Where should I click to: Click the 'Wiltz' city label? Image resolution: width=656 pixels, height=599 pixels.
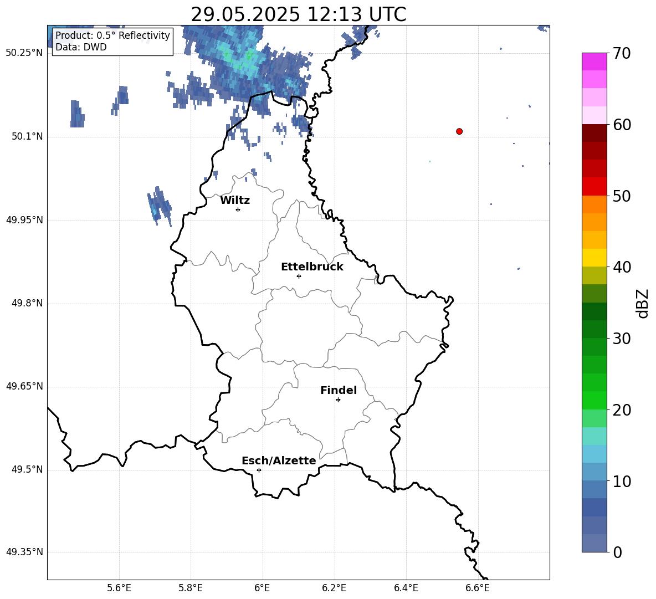[235, 201]
